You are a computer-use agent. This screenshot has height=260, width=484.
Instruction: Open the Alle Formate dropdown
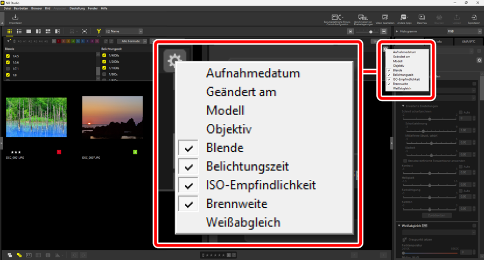(133, 41)
